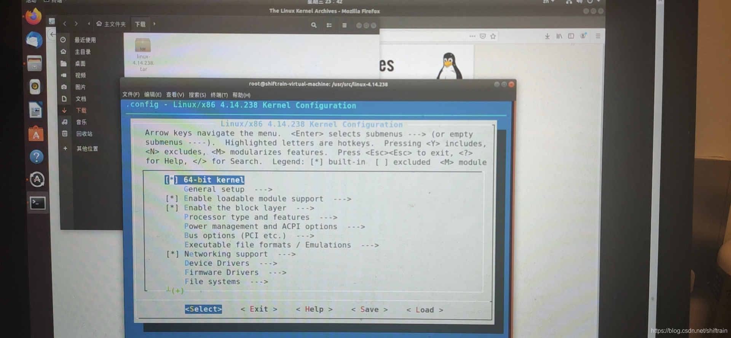Toggle the view mode icon in Files
Image resolution: width=731 pixels, height=338 pixels.
tap(329, 25)
